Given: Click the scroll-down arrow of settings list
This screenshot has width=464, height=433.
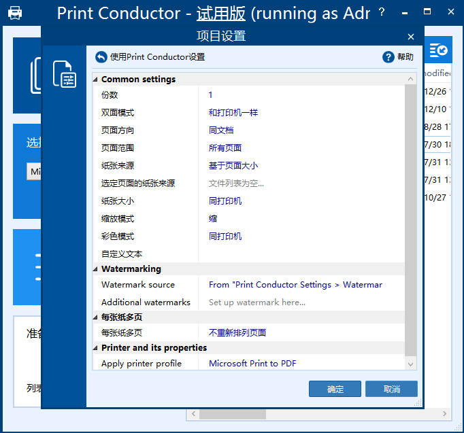Looking at the screenshot, I should (x=410, y=364).
